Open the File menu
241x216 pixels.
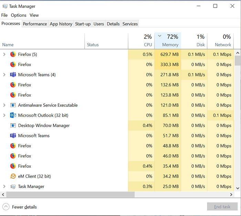4,15
